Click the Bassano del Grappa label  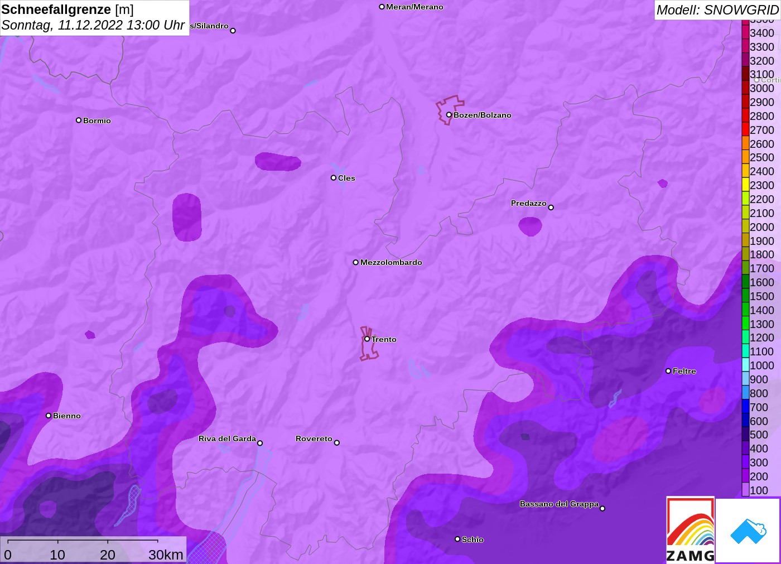point(559,504)
